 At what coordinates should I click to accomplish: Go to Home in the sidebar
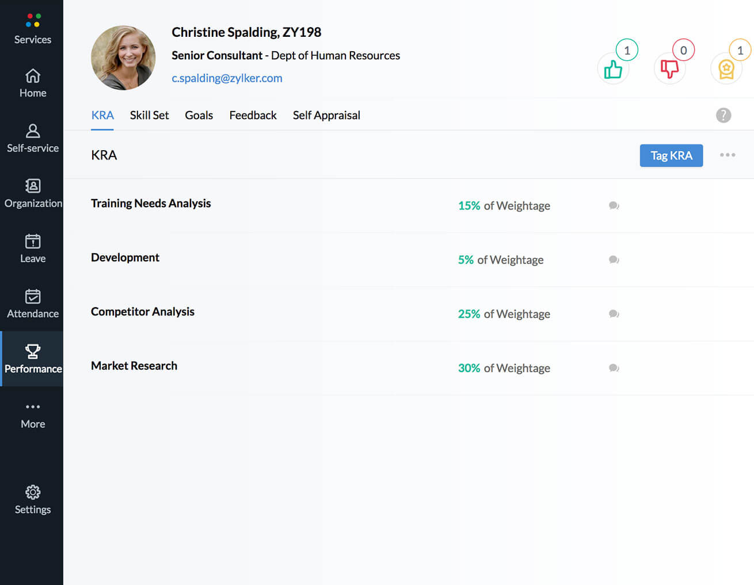tap(33, 83)
